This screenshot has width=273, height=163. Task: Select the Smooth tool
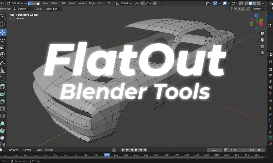3,138
